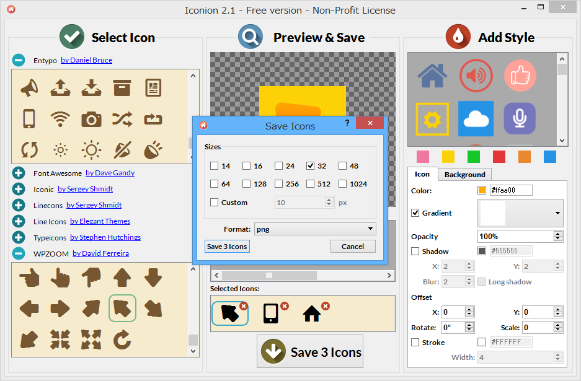
Task: Tick the 1024 size checkbox
Action: 343,183
